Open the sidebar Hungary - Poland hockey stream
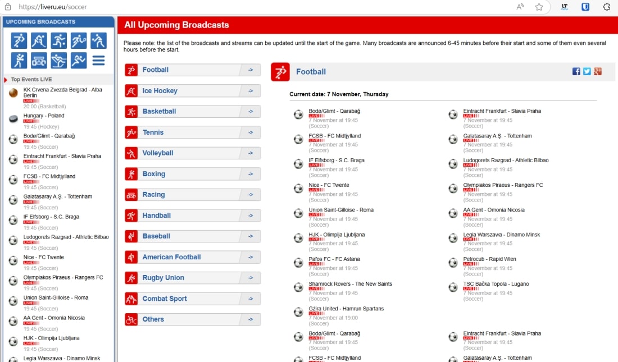Viewport: 618px width, 362px height. coord(44,116)
